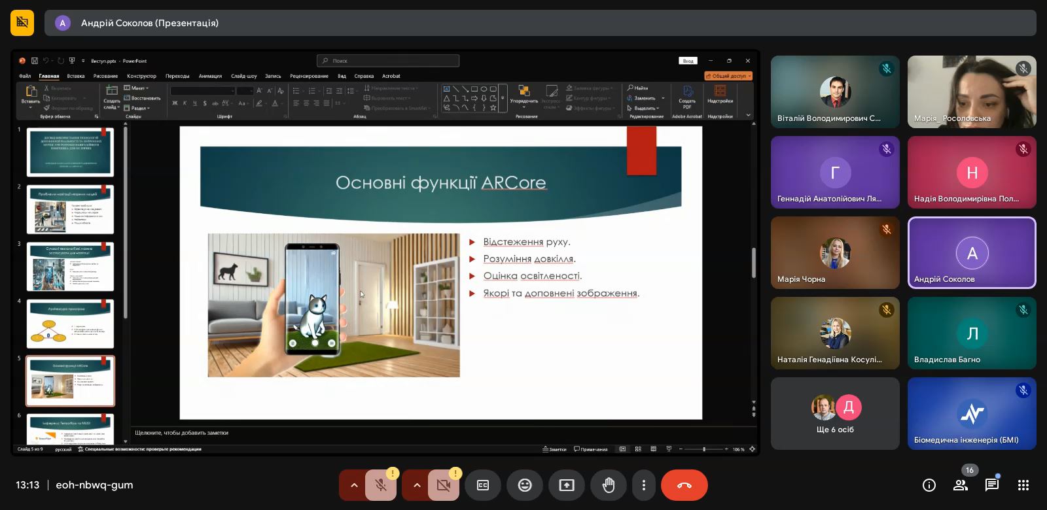Screen dimensions: 1047x510
Task: Select the Андрій Соколов participant tile
Action: (x=972, y=252)
